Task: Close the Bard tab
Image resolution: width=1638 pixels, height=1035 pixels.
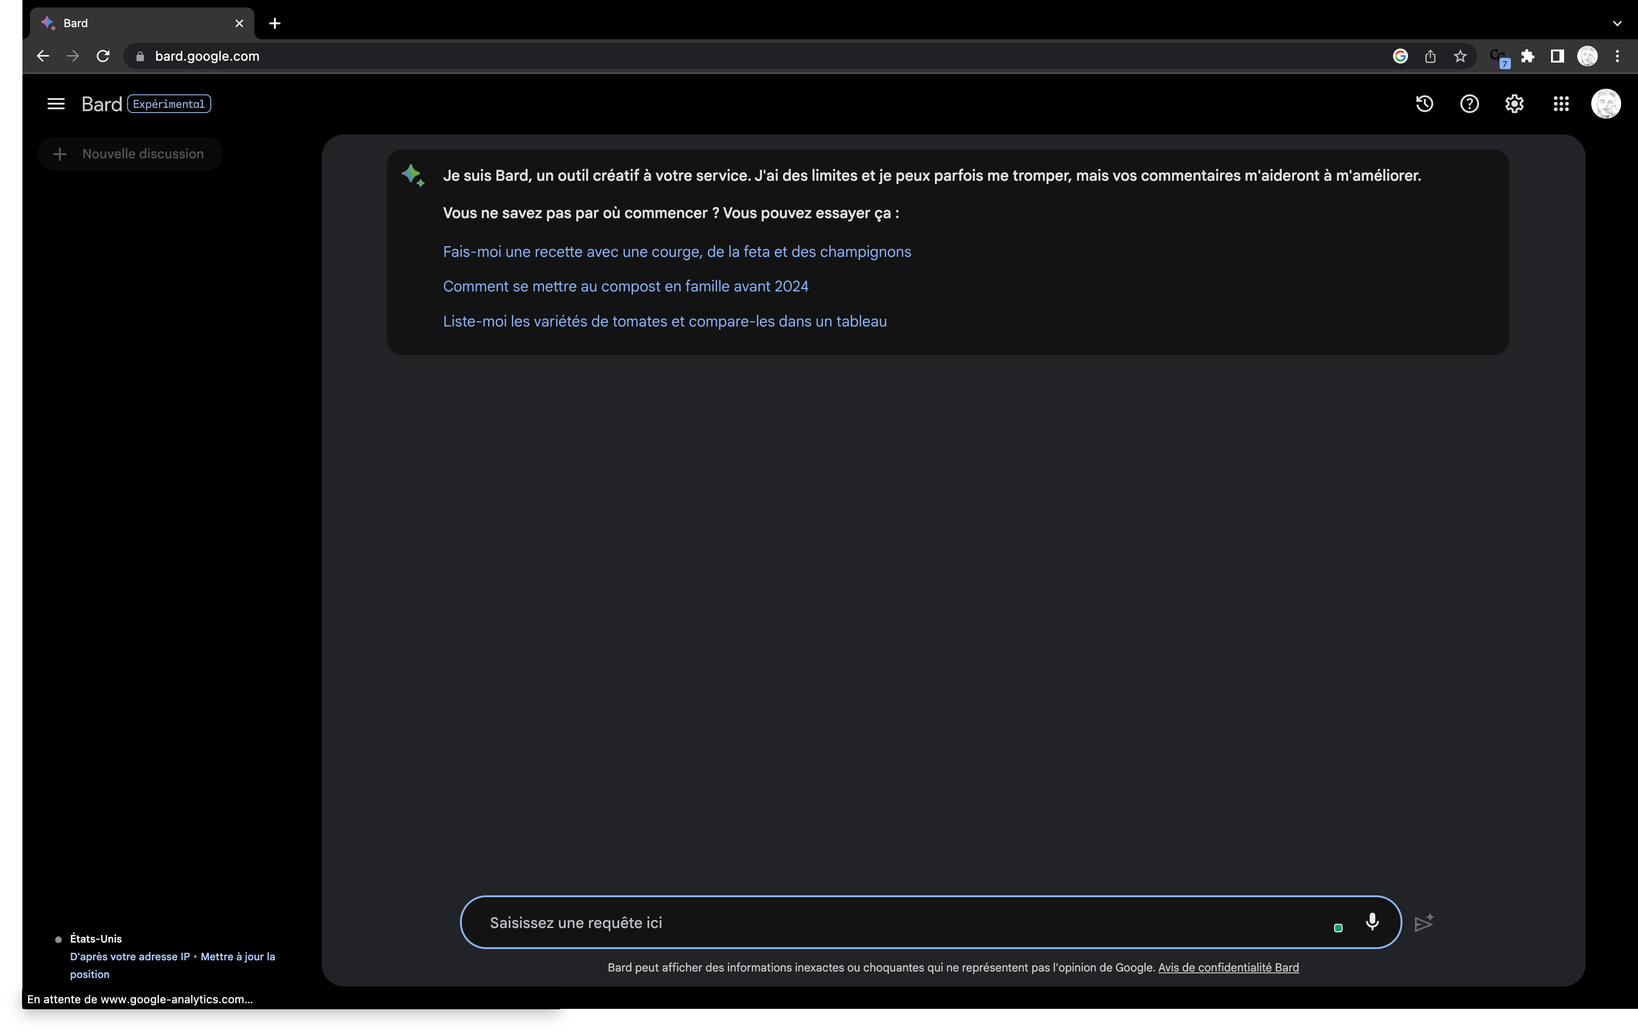Action: (239, 23)
